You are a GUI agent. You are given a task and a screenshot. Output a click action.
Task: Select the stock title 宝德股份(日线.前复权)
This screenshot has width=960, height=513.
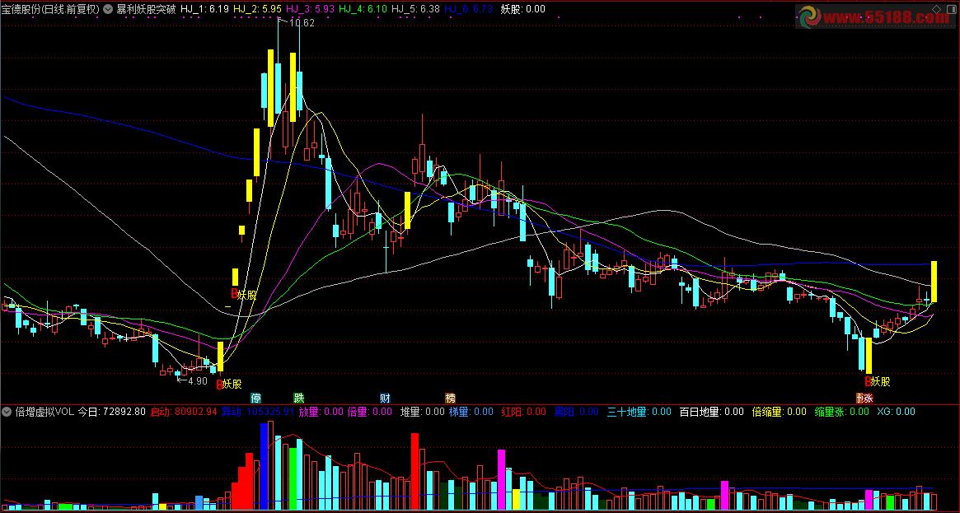click(50, 9)
